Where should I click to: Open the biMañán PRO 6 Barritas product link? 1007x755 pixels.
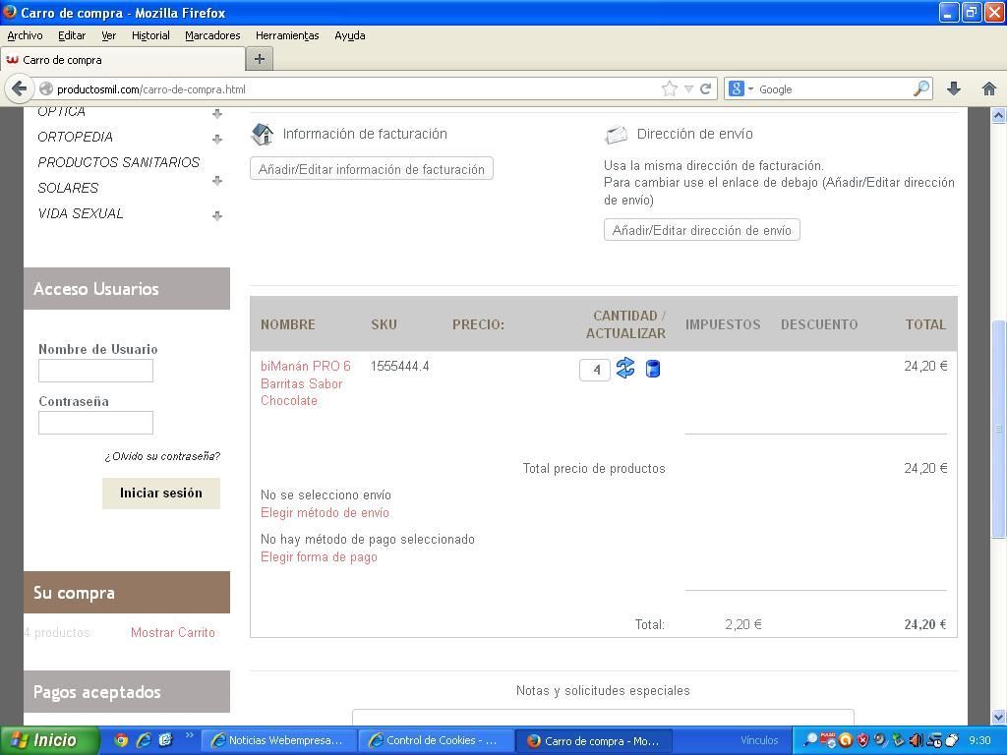point(305,383)
